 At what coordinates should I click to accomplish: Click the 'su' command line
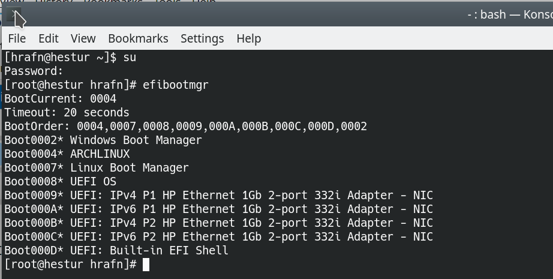70,57
